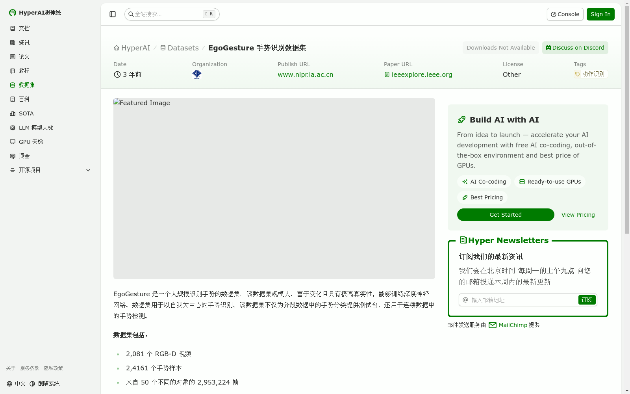Open the 关于 footer link
The width and height of the screenshot is (630, 394).
pos(11,368)
